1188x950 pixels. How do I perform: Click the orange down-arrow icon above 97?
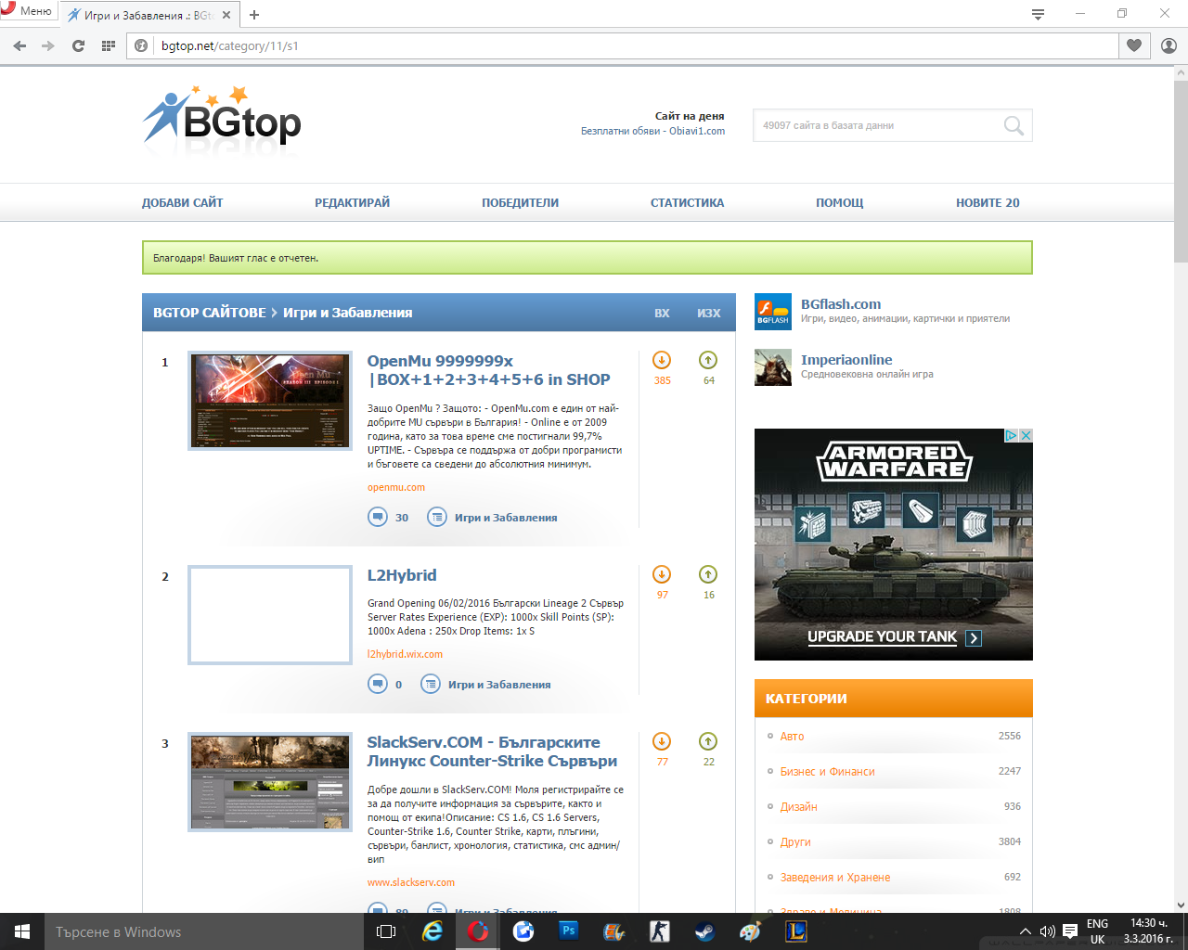coord(662,574)
